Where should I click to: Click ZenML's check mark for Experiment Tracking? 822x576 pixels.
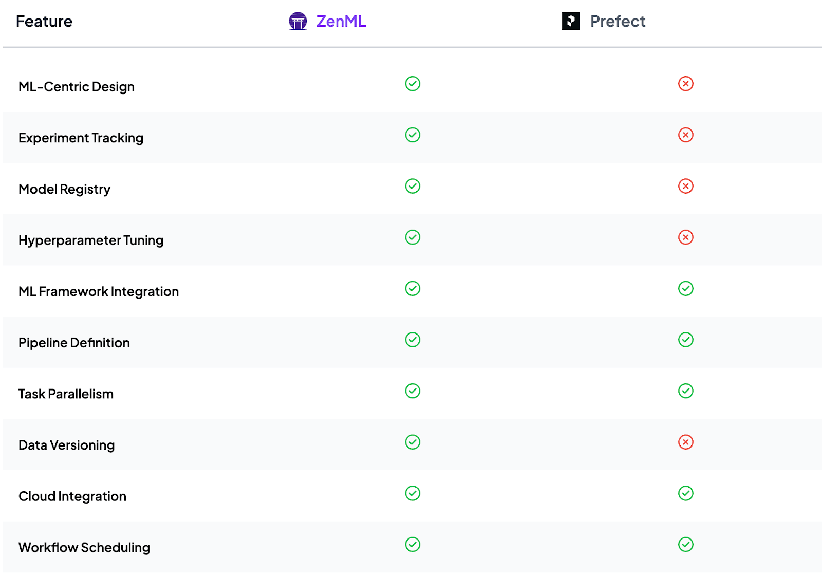[x=413, y=135]
